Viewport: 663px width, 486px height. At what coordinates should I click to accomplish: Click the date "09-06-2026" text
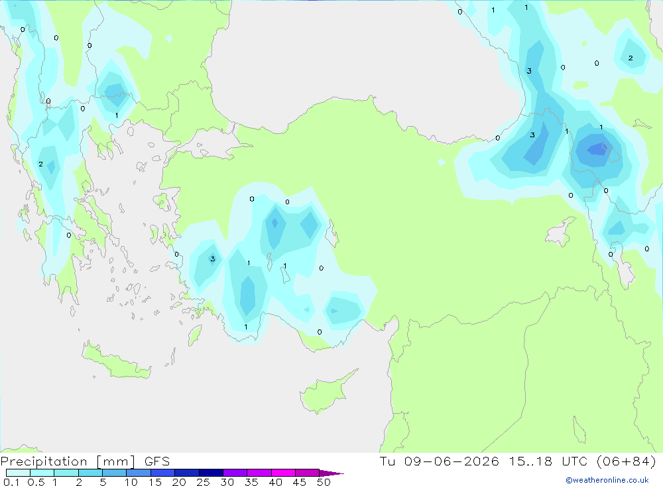[x=451, y=461]
